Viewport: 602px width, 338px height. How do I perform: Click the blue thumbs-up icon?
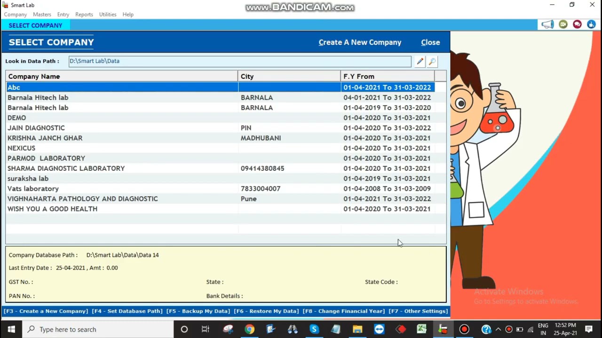pos(591,24)
